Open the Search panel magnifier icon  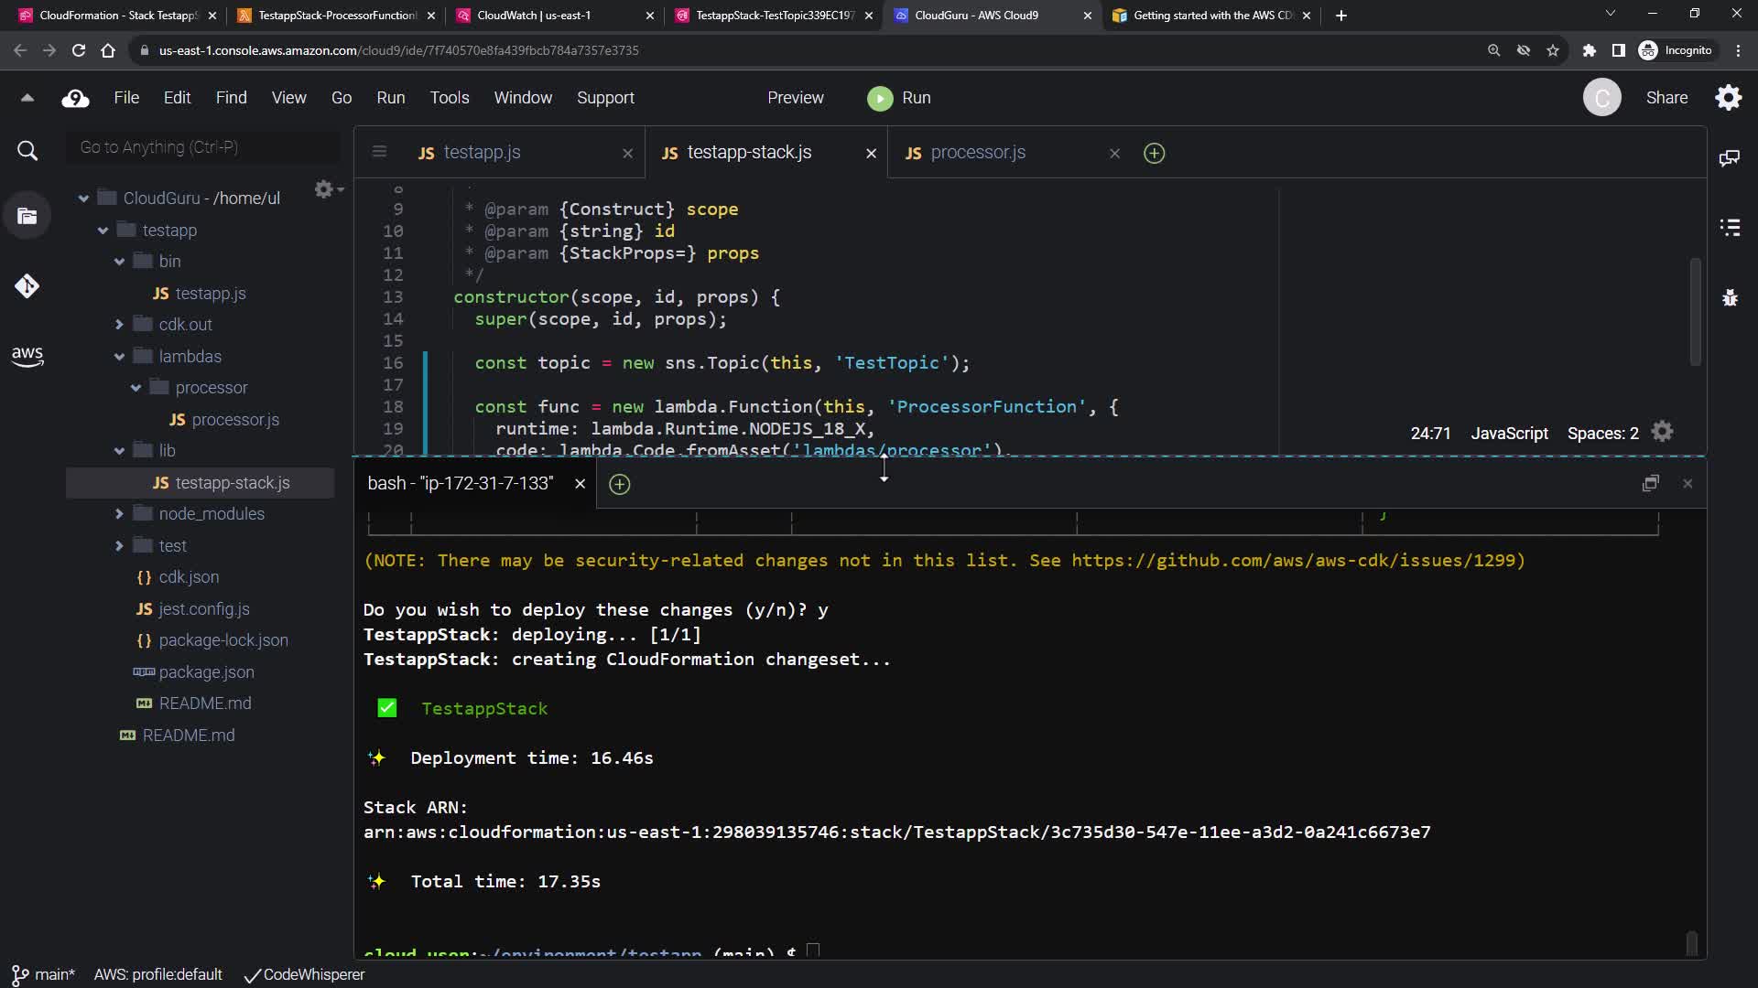(x=27, y=151)
